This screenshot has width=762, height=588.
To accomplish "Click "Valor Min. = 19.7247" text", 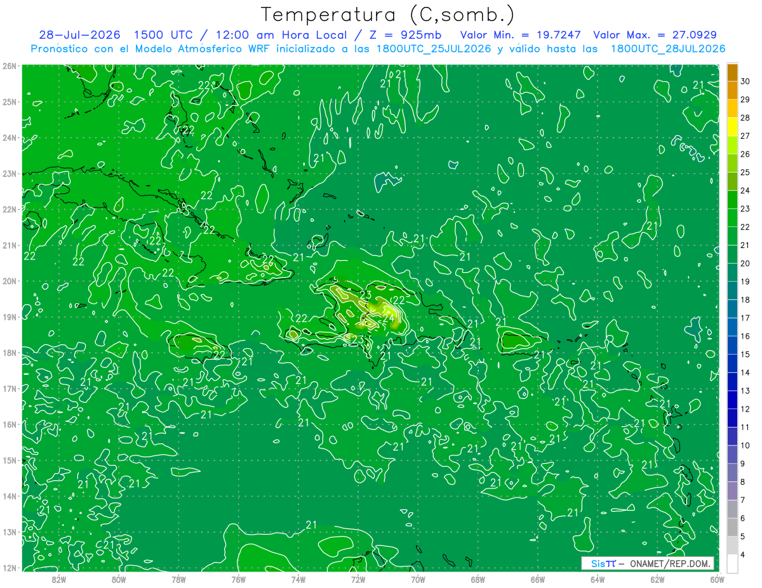I will pos(521,35).
